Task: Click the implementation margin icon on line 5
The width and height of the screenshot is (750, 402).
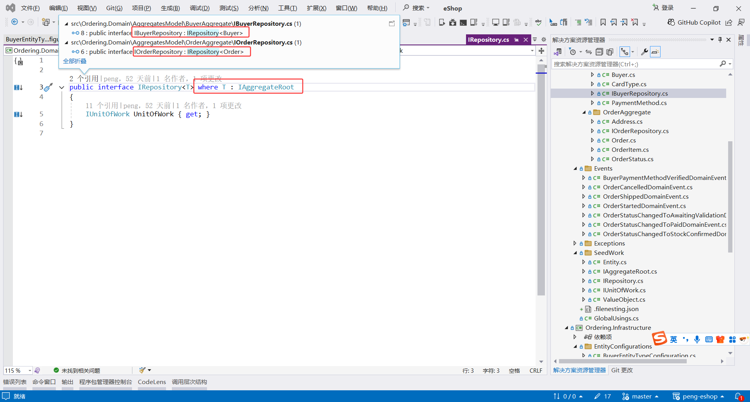Action: tap(18, 114)
